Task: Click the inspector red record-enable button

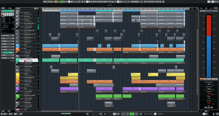Action: [2, 16]
